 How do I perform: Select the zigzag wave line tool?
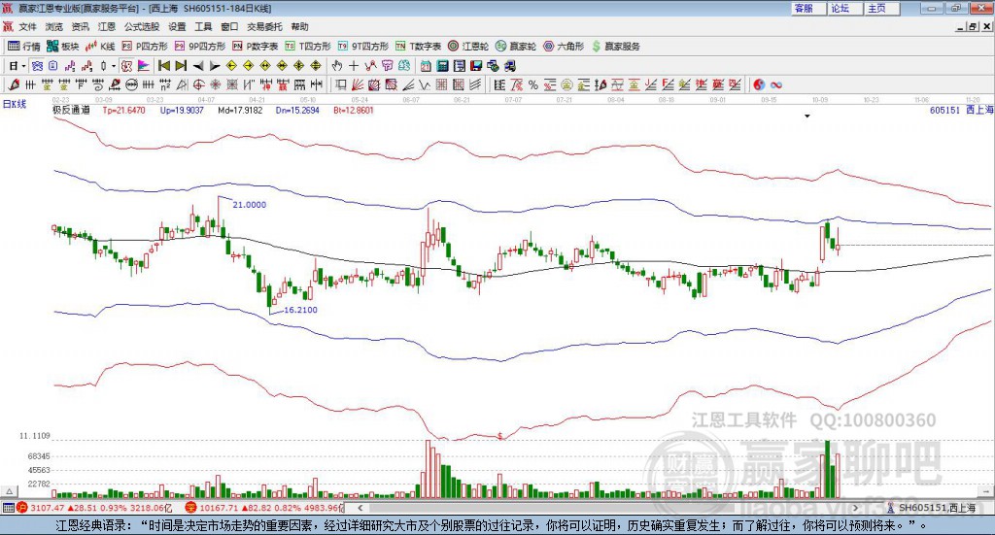coord(425,84)
